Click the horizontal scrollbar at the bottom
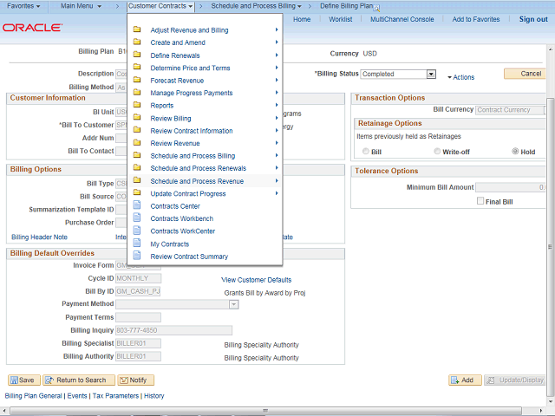555x416 pixels. point(265,411)
